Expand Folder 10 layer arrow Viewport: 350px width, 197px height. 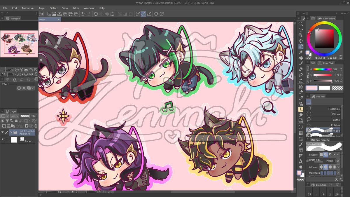(11, 132)
